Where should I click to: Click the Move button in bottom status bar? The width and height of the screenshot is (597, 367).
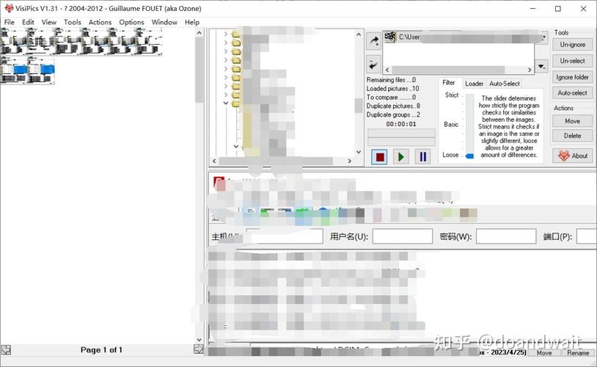click(544, 353)
